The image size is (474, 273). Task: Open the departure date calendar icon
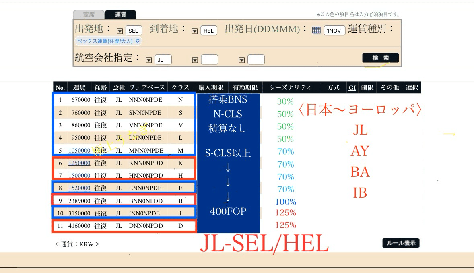tap(316, 30)
